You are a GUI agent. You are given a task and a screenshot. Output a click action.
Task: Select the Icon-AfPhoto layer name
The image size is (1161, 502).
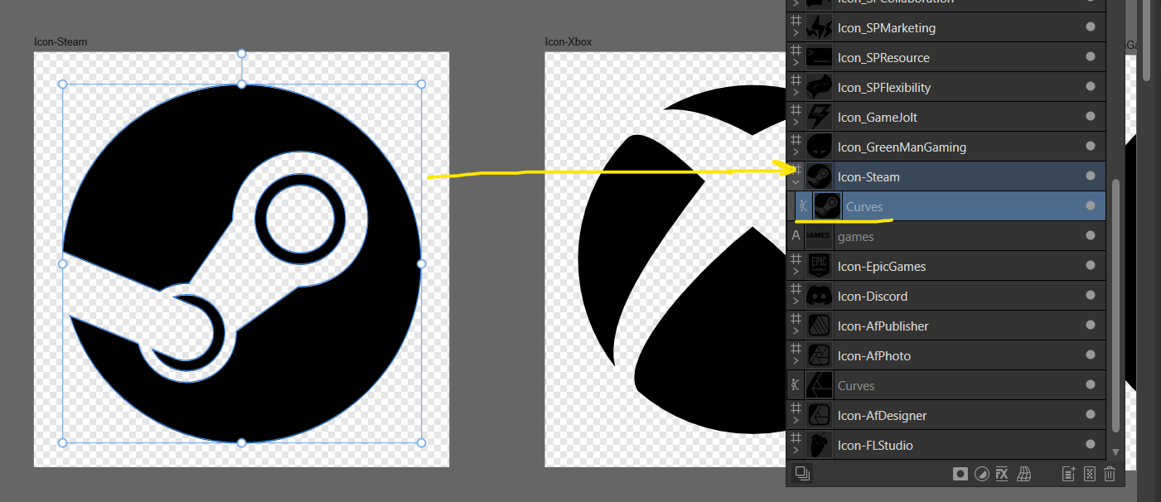tap(874, 355)
